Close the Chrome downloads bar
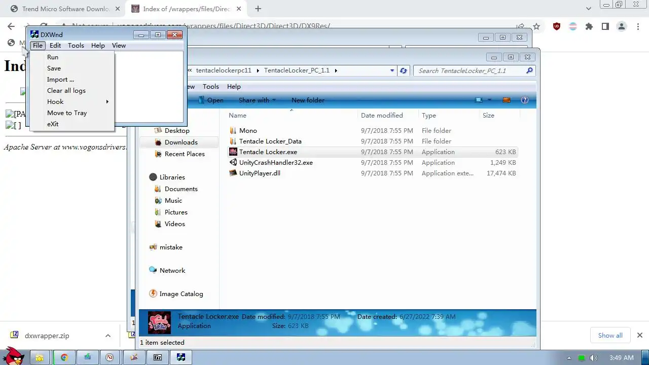This screenshot has height=365, width=649. (x=640, y=335)
